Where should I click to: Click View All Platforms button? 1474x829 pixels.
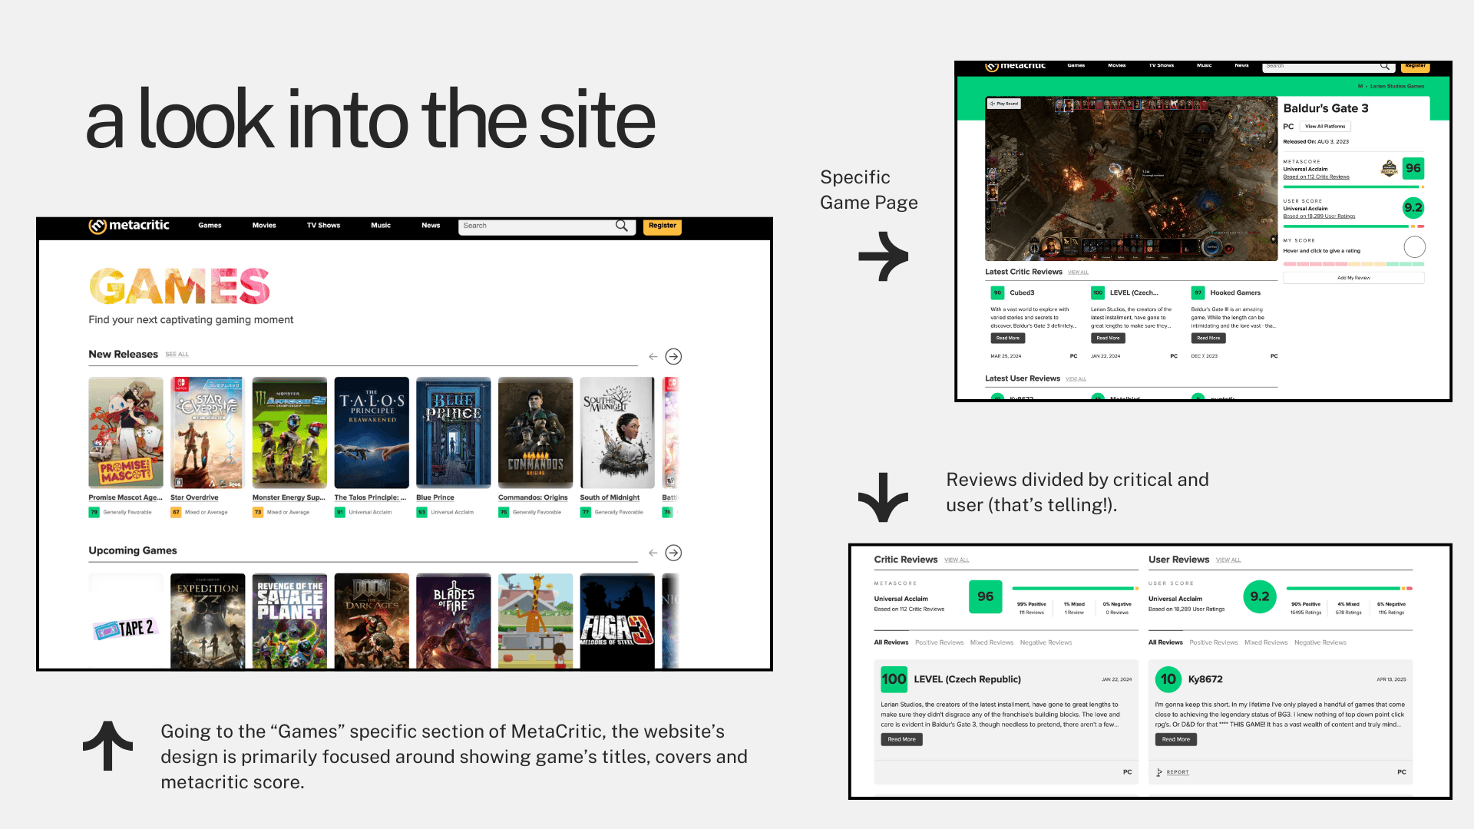pyautogui.click(x=1325, y=127)
